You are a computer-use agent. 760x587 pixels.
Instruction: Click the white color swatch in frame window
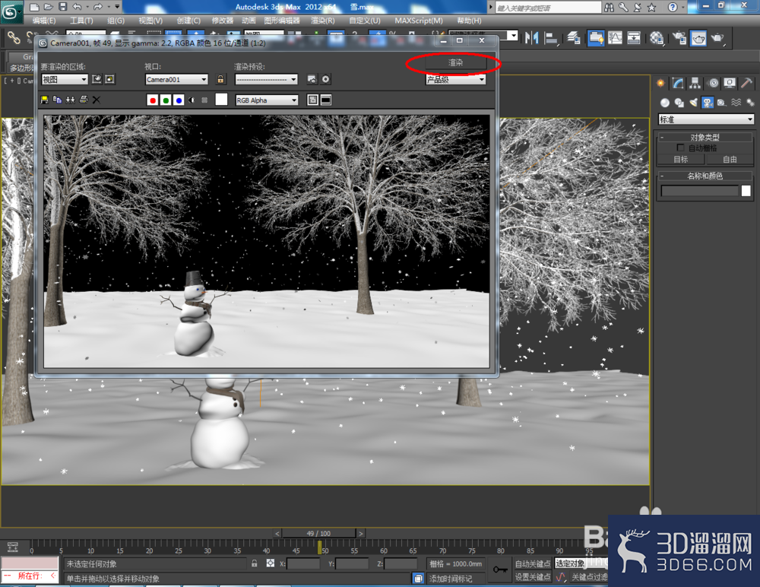[x=221, y=100]
